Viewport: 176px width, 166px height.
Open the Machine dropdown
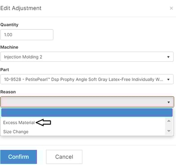(87, 57)
